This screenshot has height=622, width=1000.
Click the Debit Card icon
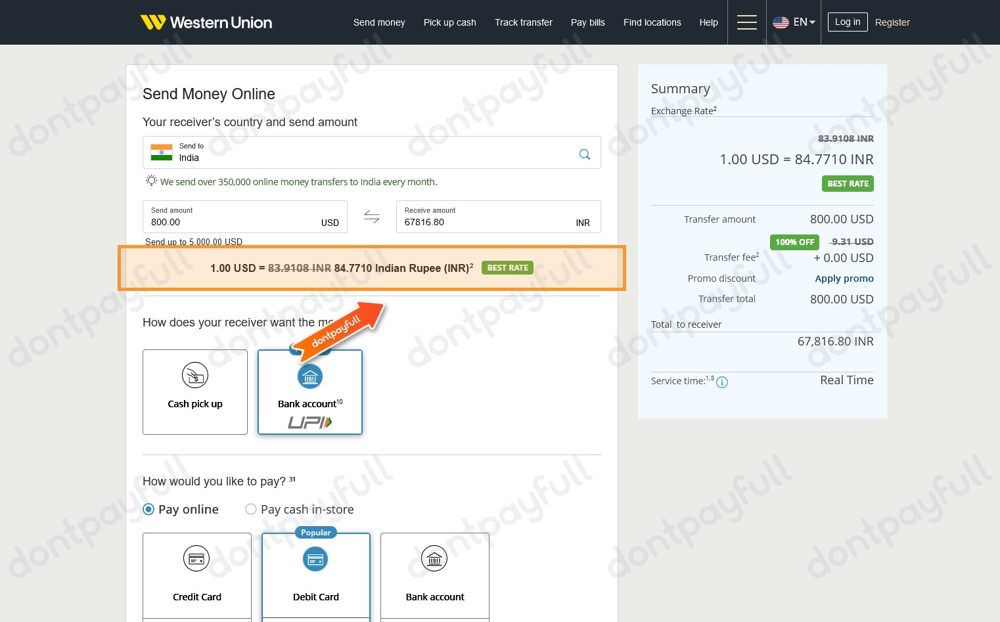[315, 559]
